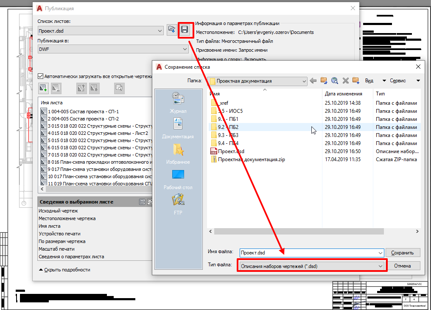431x310 pixels.
Task: Click the file list right scroll arrow
Action: tap(417, 232)
